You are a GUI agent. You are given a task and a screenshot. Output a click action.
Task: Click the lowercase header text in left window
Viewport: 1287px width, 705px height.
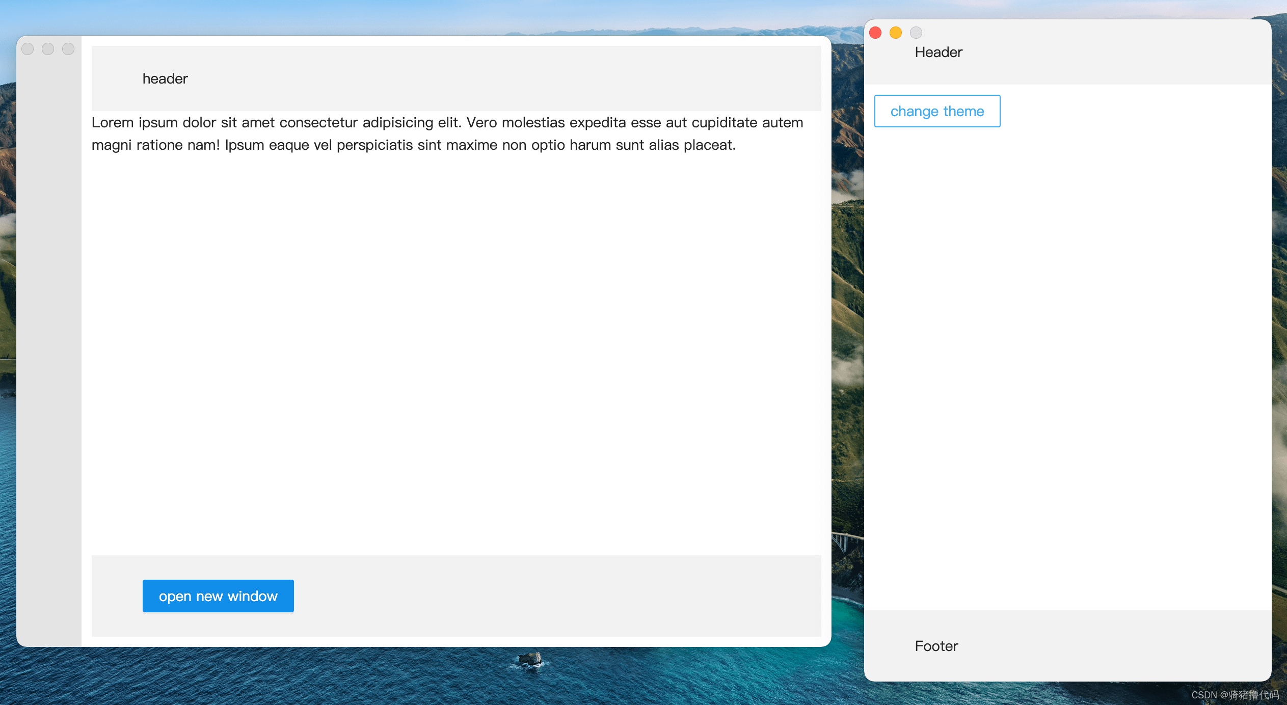click(165, 78)
